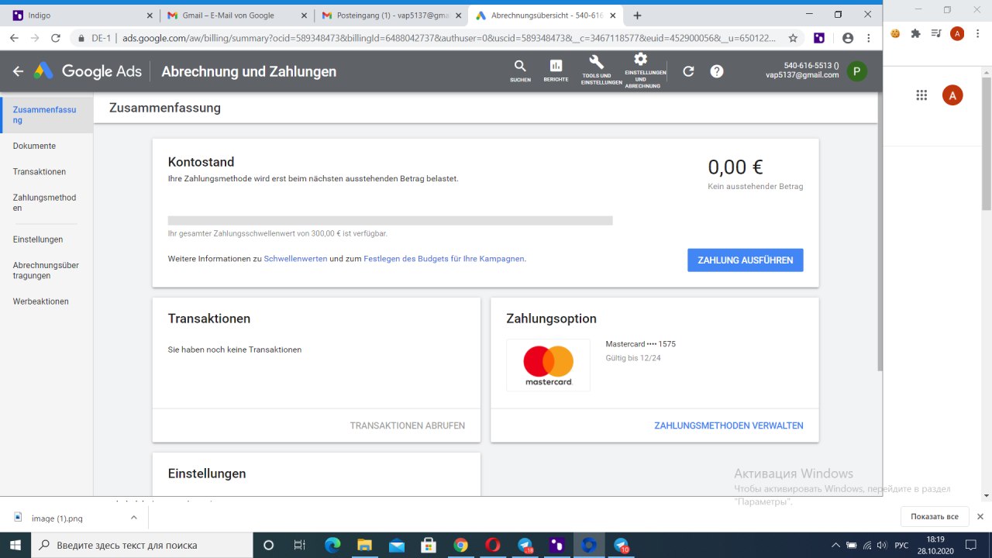The height and width of the screenshot is (558, 992).
Task: Reload the page via browser reload button
Action: (56, 38)
